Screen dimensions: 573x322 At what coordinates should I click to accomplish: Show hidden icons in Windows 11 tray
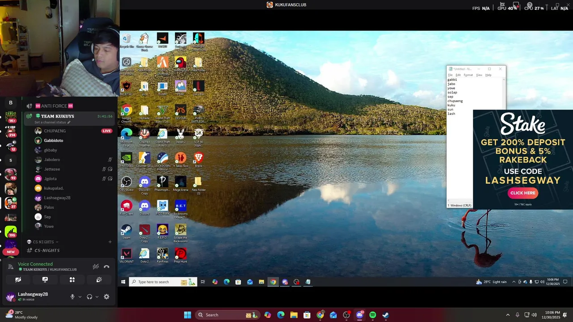[508, 315]
